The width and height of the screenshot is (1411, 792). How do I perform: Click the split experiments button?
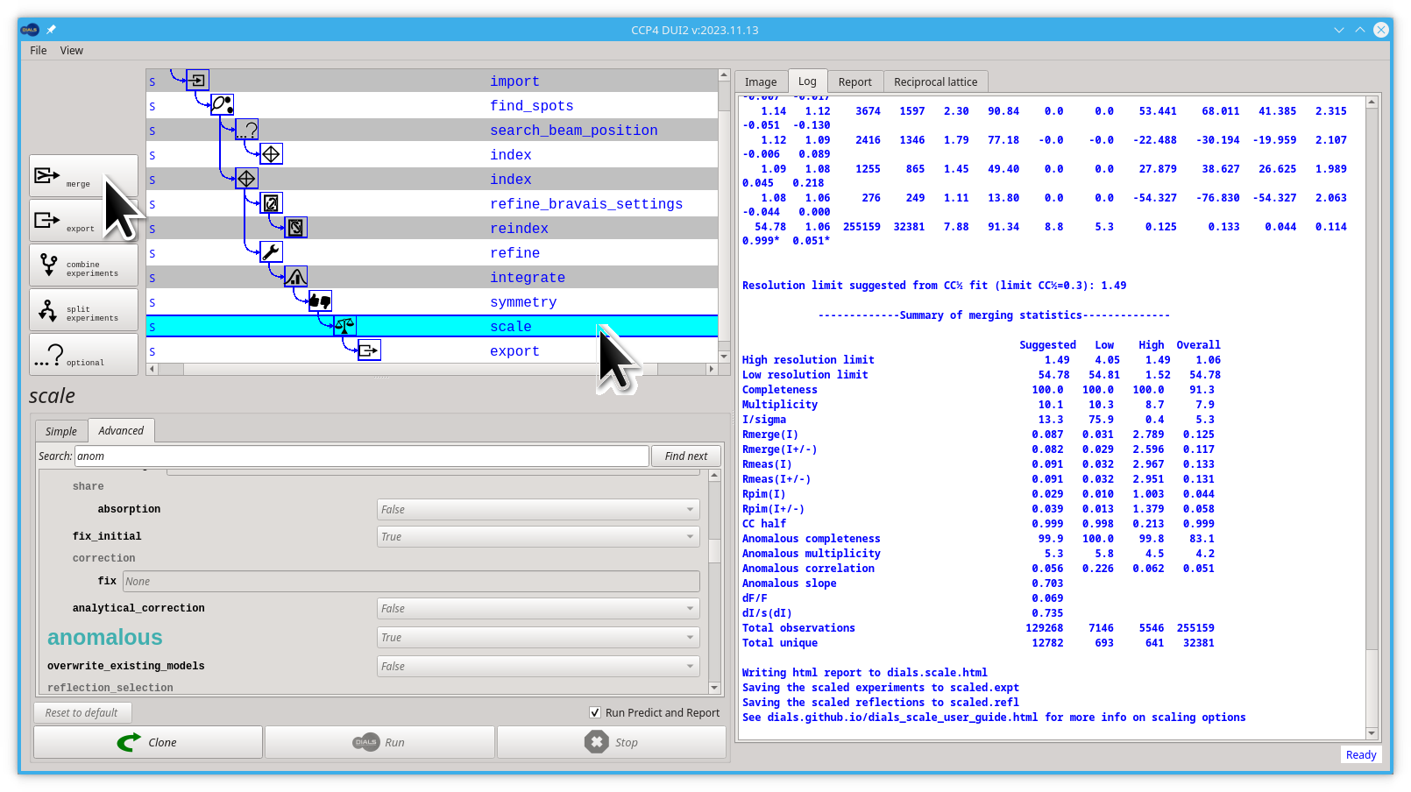(84, 310)
